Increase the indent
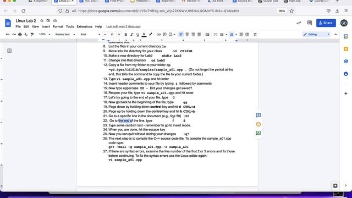Image resolution: width=352 pixels, height=198 pixels. tap(247, 34)
